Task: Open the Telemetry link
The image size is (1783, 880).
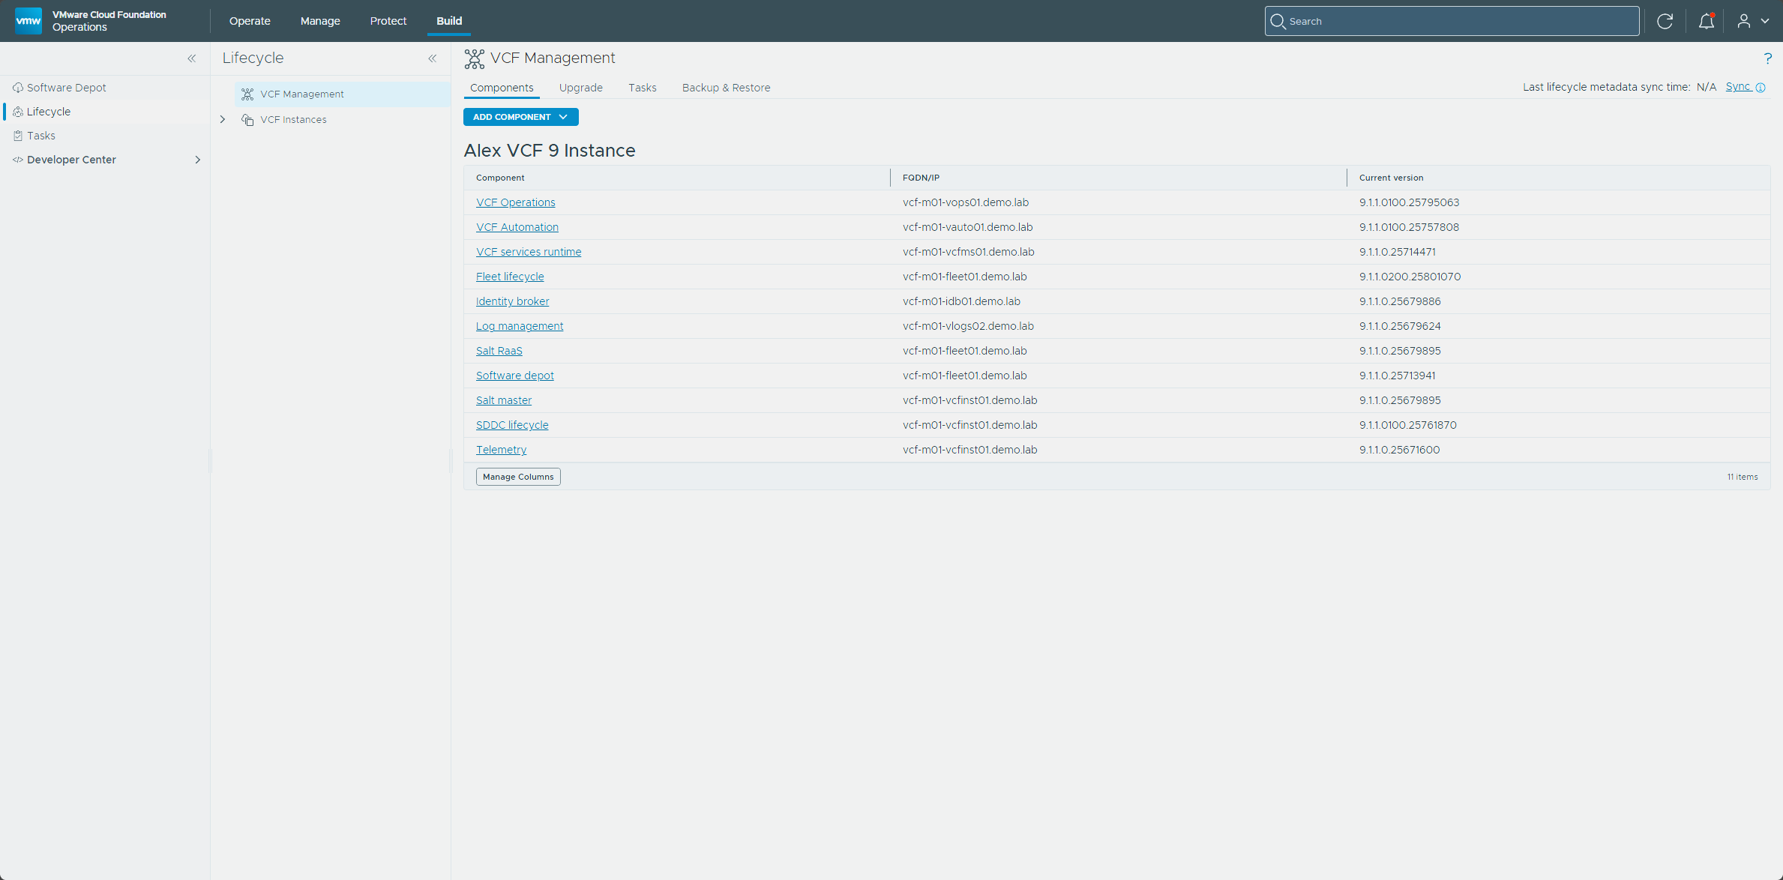Action: click(501, 450)
